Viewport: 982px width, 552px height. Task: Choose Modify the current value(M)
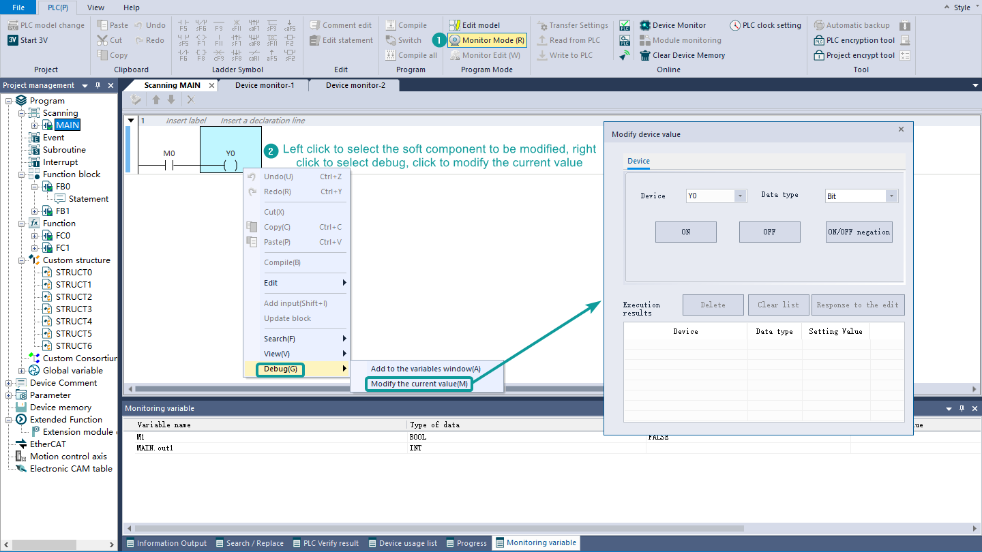coord(419,384)
